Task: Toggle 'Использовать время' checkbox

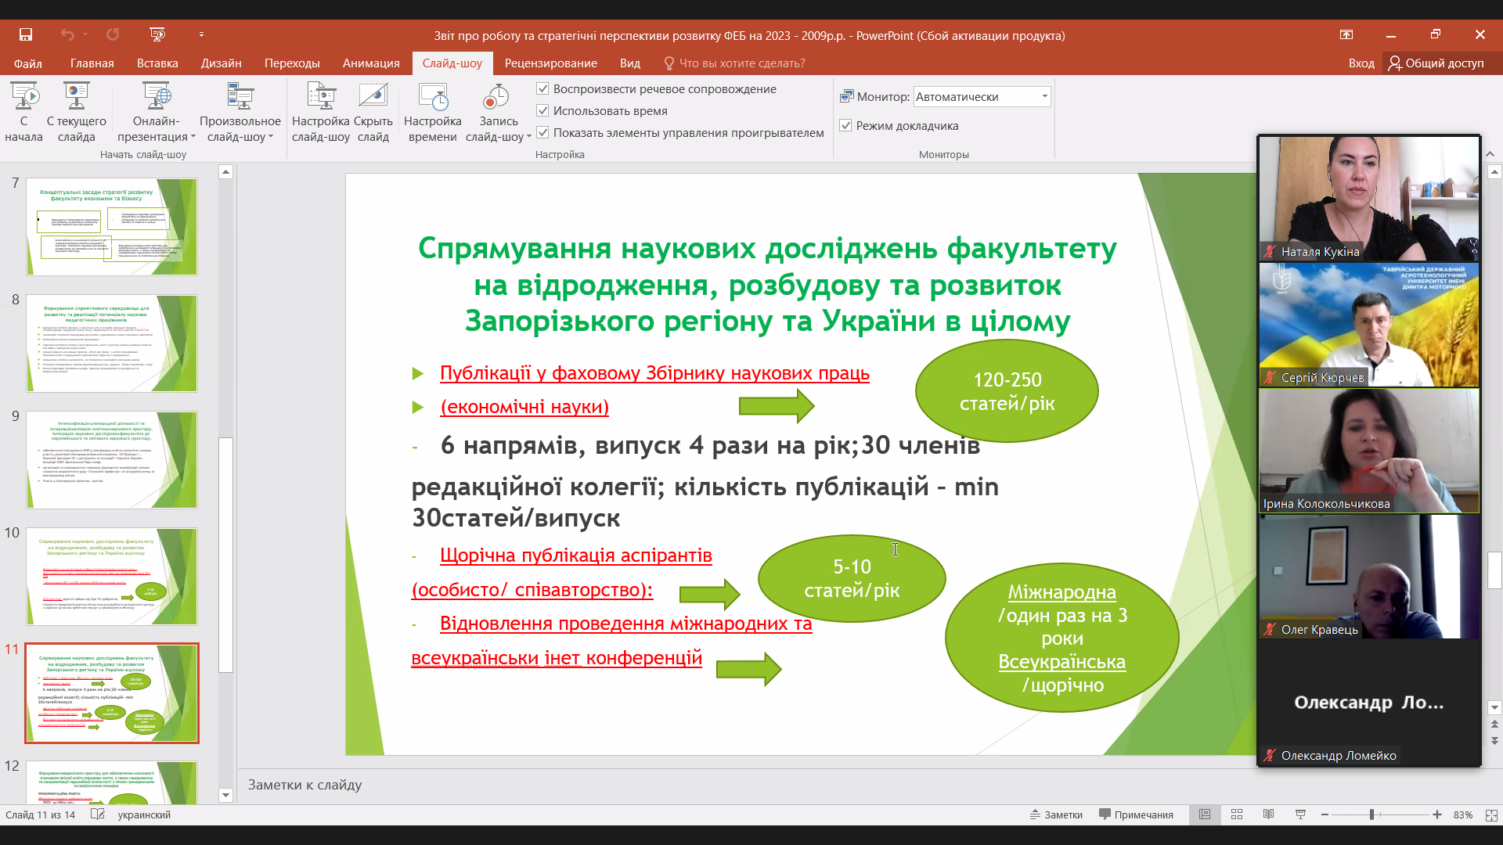Action: pos(542,111)
